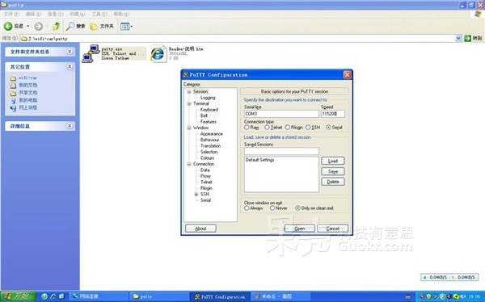This screenshot has width=485, height=302.
Task: Open the Colours settings category
Action: pos(207,158)
